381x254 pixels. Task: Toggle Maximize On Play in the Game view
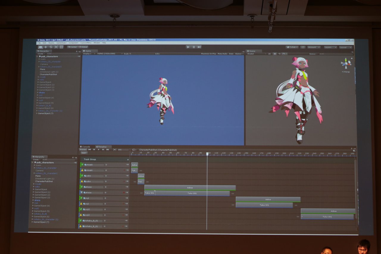click(208, 54)
